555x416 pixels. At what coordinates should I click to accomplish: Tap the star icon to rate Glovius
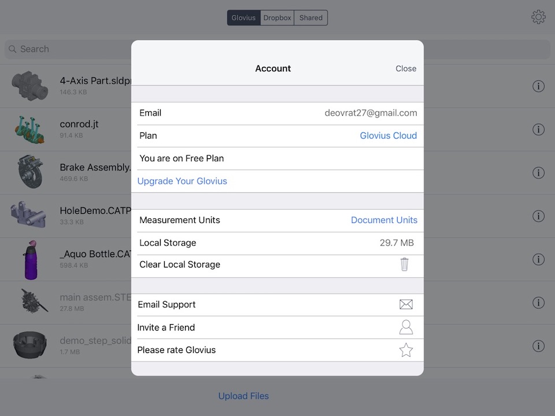(406, 350)
